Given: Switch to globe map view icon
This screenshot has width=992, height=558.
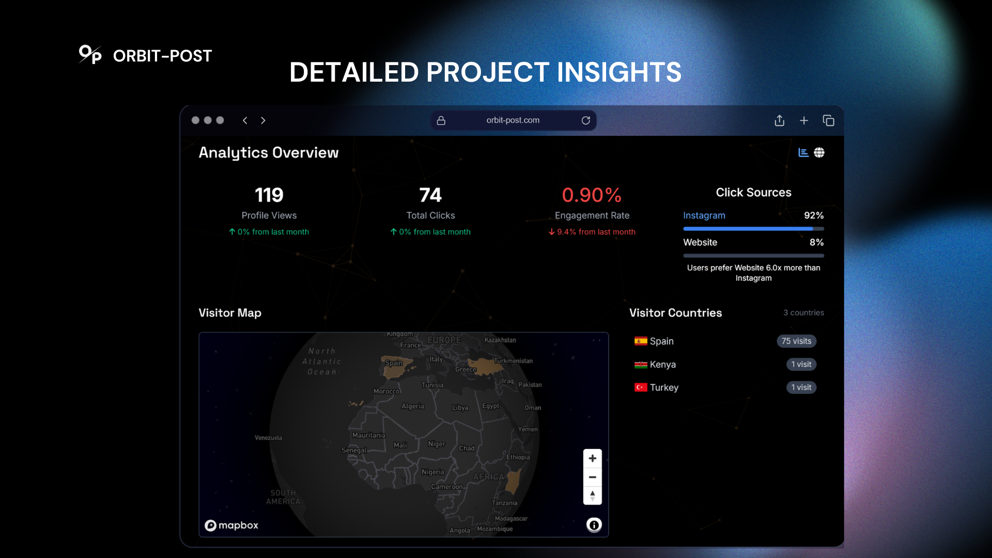Looking at the screenshot, I should click(x=819, y=152).
